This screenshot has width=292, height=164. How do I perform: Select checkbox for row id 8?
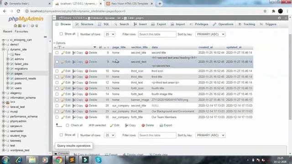click(57, 53)
